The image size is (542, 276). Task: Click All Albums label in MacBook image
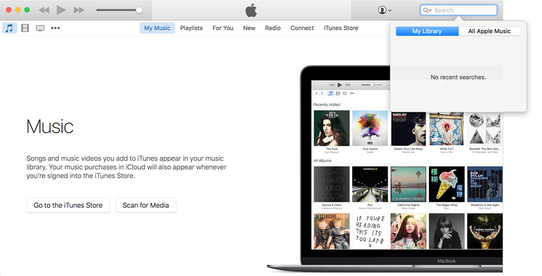point(322,161)
